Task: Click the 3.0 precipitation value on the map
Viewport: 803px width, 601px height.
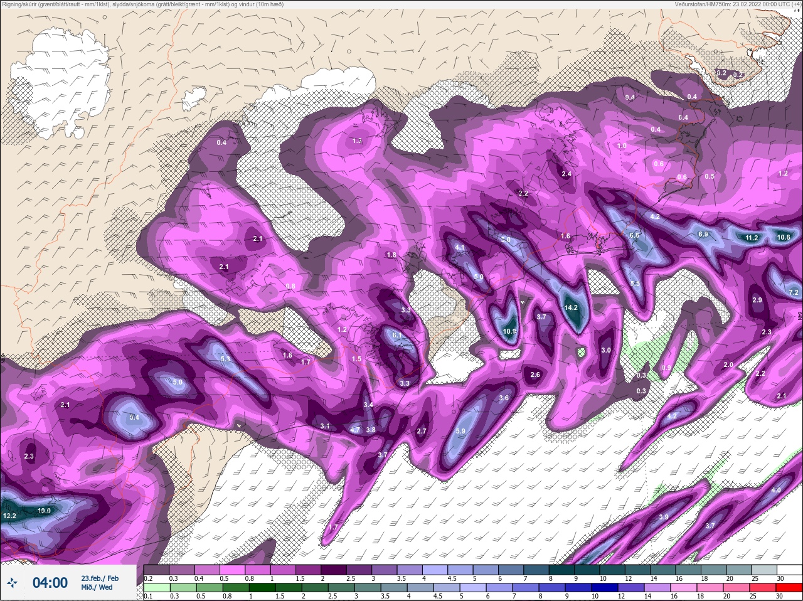Action: point(606,350)
